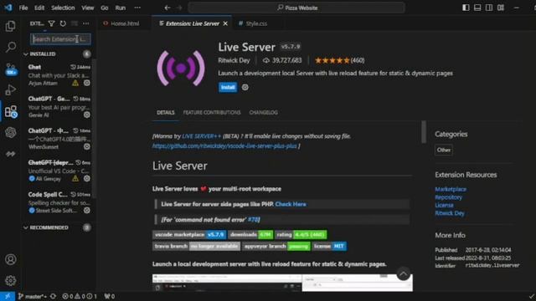The height and width of the screenshot is (301, 536).
Task: Filter extensions with the funnel icon
Action: pyautogui.click(x=51, y=23)
